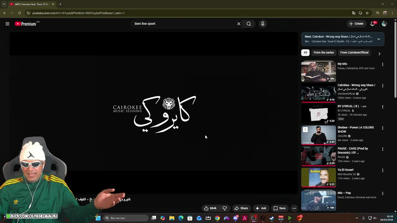Close the Cairokee browser tab
The height and width of the screenshot is (223, 397).
53,4
